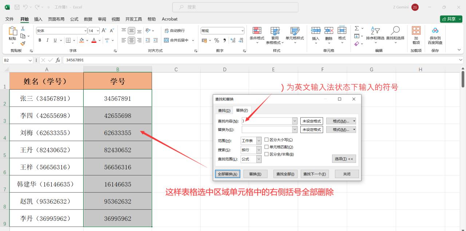This screenshot has height=231, width=466.
Task: Expand the 查找内容 history dropdown arrow
Action: [x=295, y=121]
